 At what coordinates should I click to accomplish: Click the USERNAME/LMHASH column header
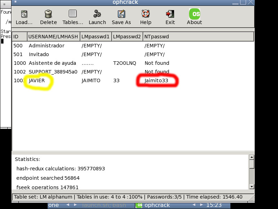coord(53,37)
